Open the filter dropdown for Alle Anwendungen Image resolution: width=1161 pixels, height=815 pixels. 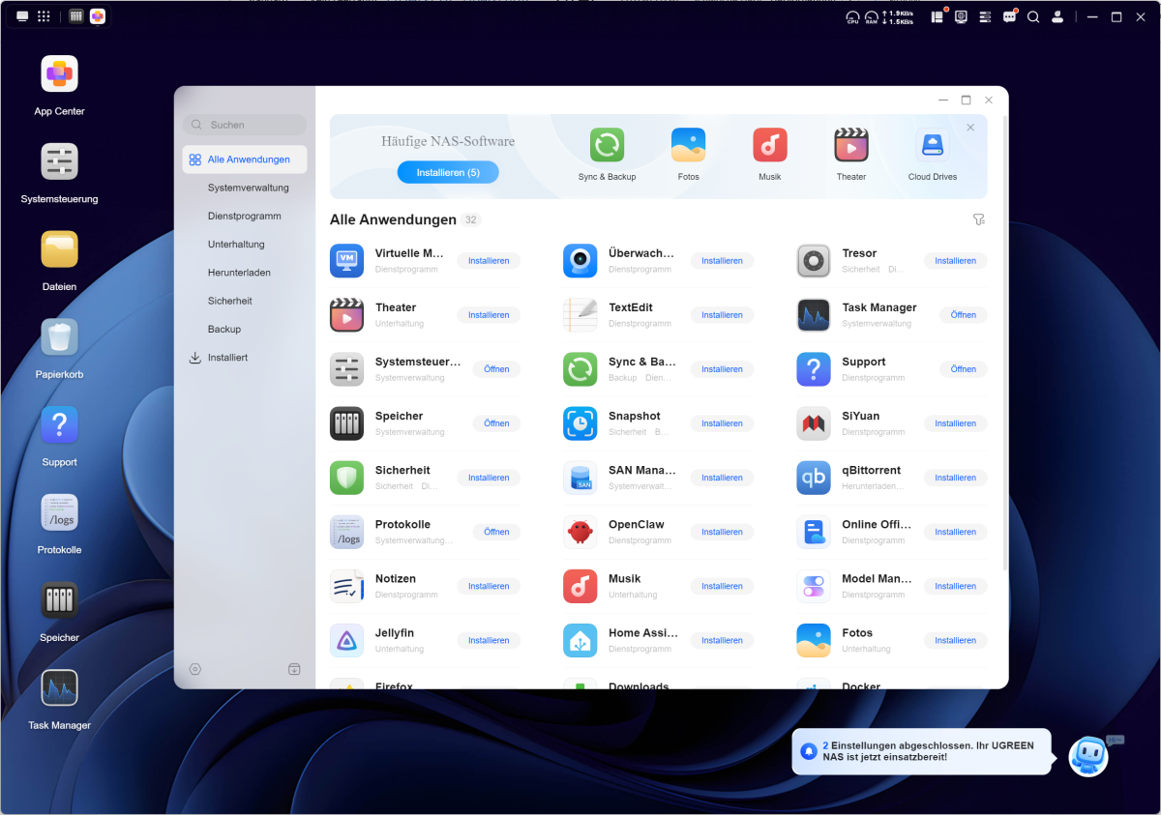pos(978,220)
